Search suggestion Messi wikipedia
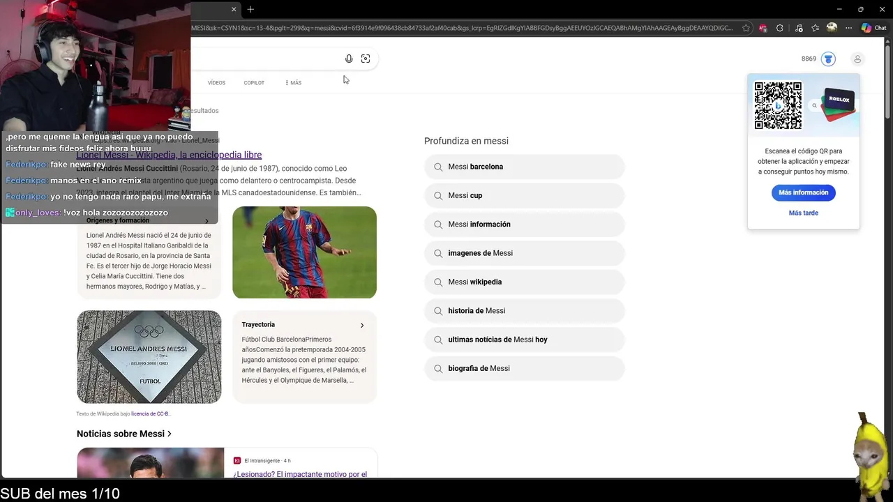893x502 pixels. (x=525, y=282)
